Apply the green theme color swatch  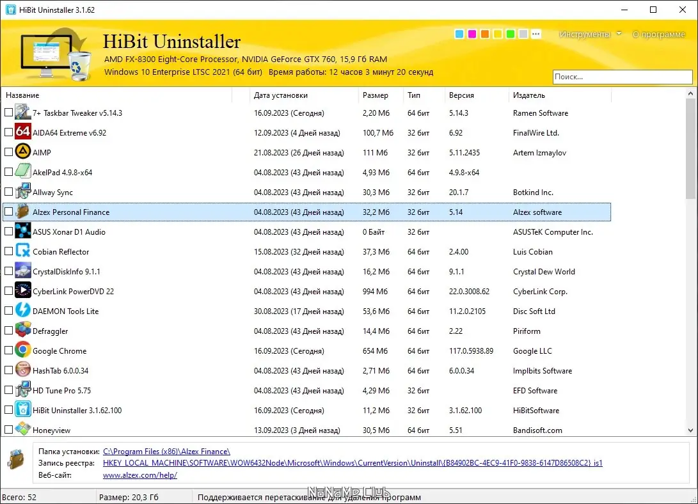click(x=511, y=34)
